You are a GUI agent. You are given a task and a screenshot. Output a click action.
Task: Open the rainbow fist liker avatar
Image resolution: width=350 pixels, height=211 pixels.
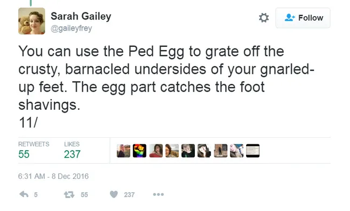[x=139, y=151]
